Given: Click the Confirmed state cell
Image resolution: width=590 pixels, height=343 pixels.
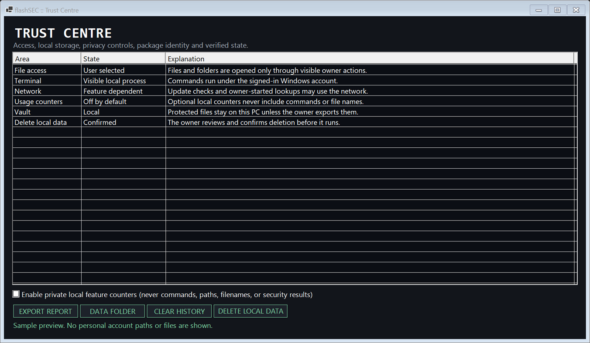Looking at the screenshot, I should [x=123, y=122].
